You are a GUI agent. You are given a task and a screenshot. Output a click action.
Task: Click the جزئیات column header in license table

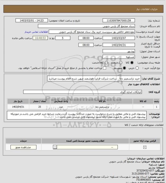[x=23, y=141]
